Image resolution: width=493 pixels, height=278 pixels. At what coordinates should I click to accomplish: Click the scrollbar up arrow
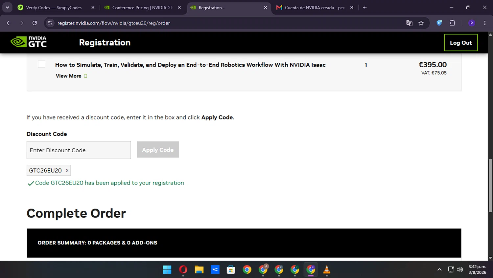[x=490, y=34]
